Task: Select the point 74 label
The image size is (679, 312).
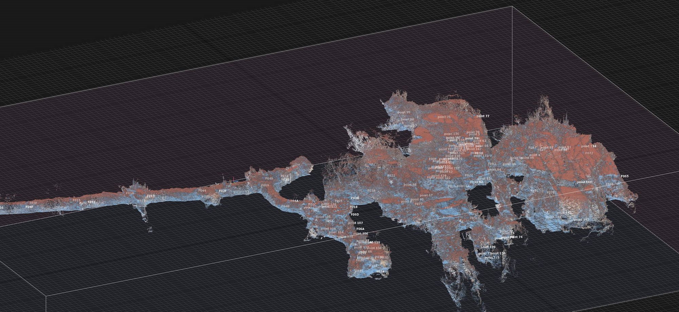Action: click(x=516, y=237)
